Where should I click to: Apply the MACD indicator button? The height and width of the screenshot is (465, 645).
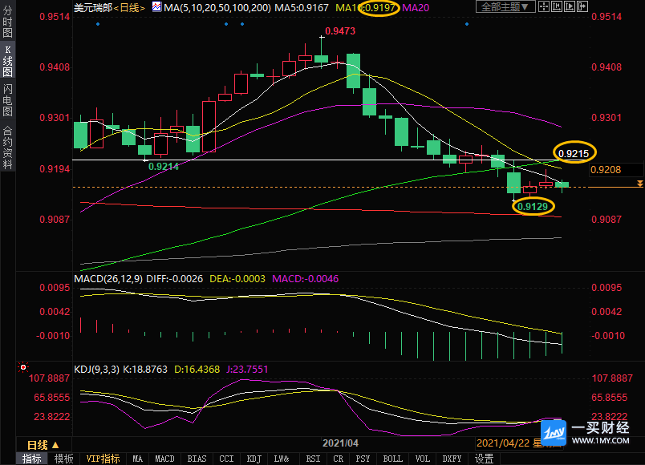pos(164,459)
